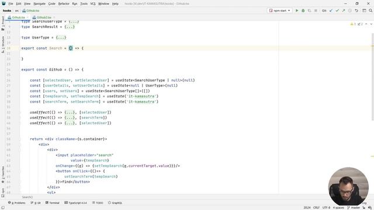Open the layout window icon in toolbar
The height and width of the screenshot is (210, 374).
[x=364, y=10]
